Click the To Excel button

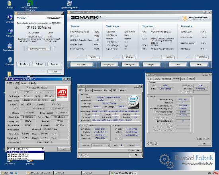tap(39, 64)
